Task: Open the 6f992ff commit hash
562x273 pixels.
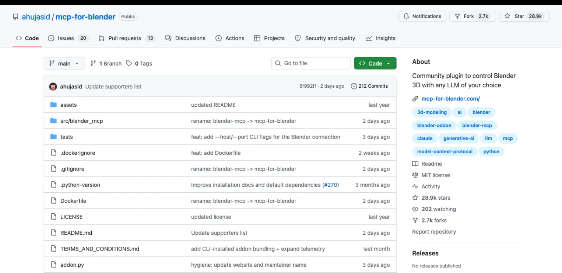Action: coord(307,86)
